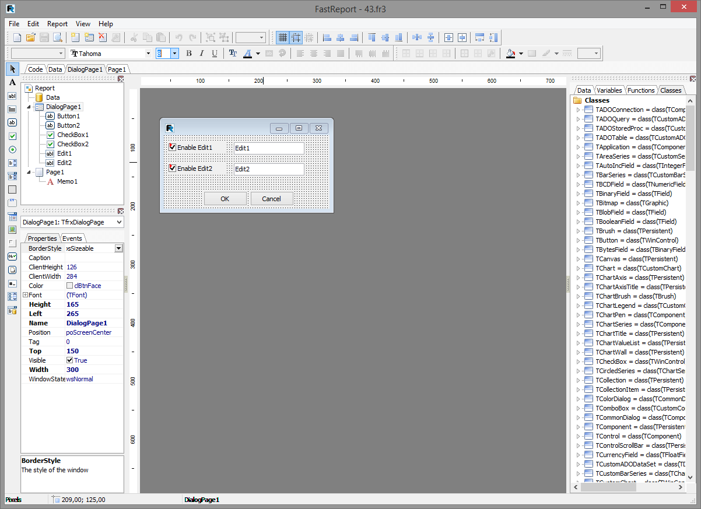Select the radio button control tool
The width and height of the screenshot is (701, 509).
tap(12, 149)
